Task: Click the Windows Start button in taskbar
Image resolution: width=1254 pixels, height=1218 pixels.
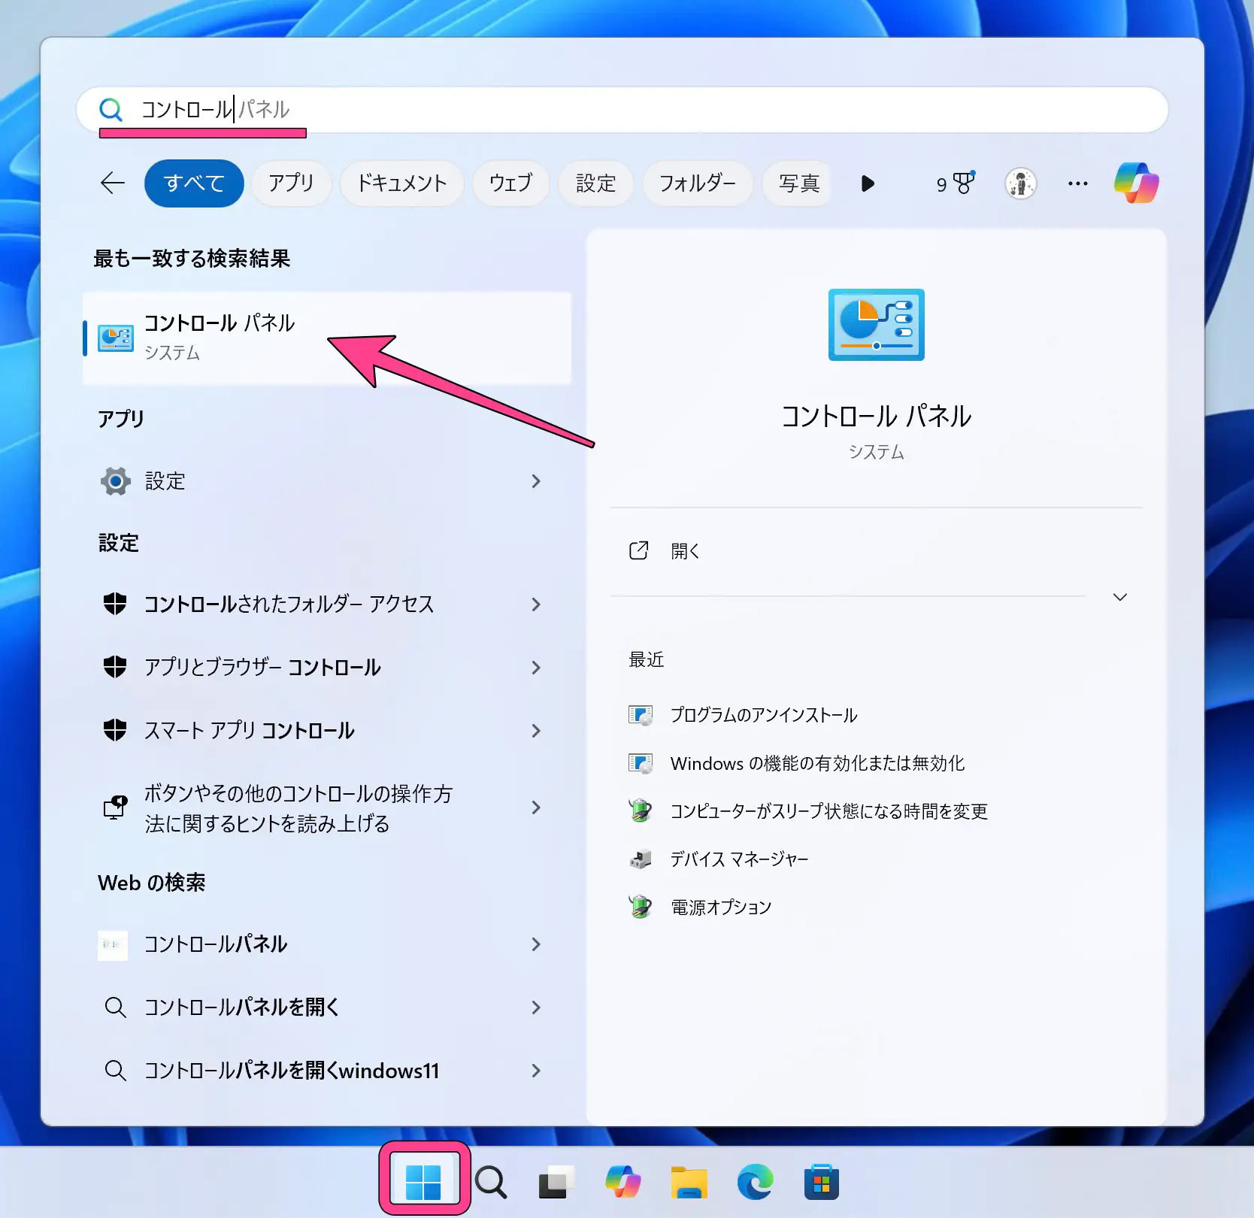Action: click(423, 1182)
